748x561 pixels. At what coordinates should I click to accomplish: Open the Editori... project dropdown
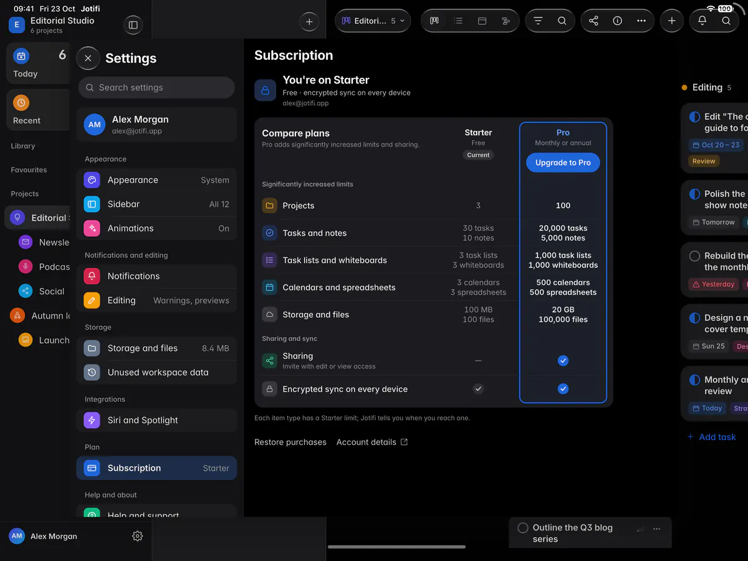click(373, 21)
